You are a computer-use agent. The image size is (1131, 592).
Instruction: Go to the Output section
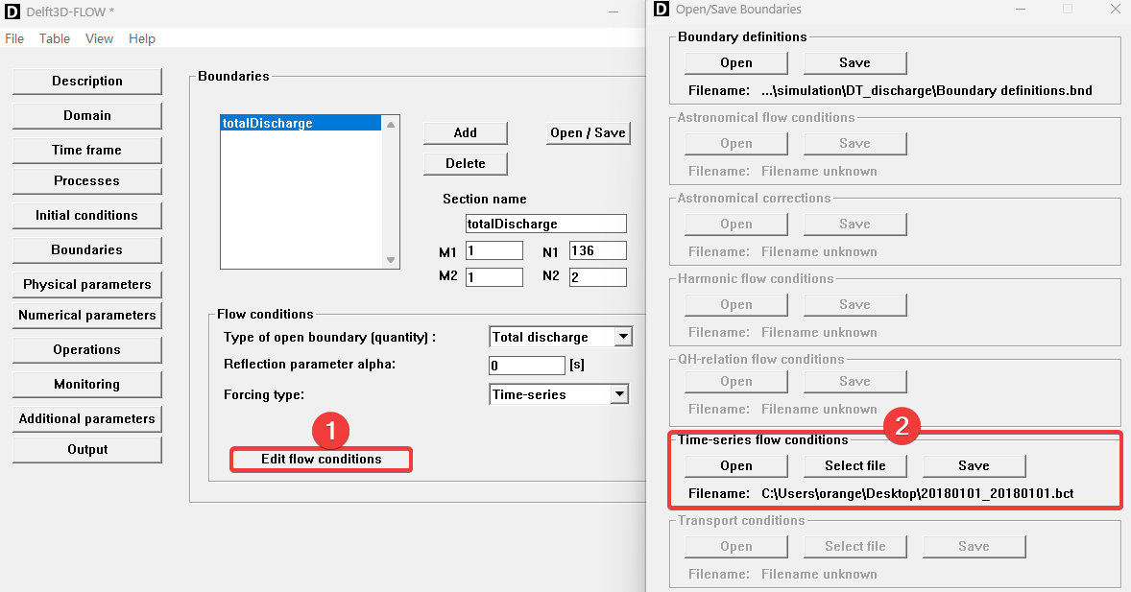[x=87, y=450]
